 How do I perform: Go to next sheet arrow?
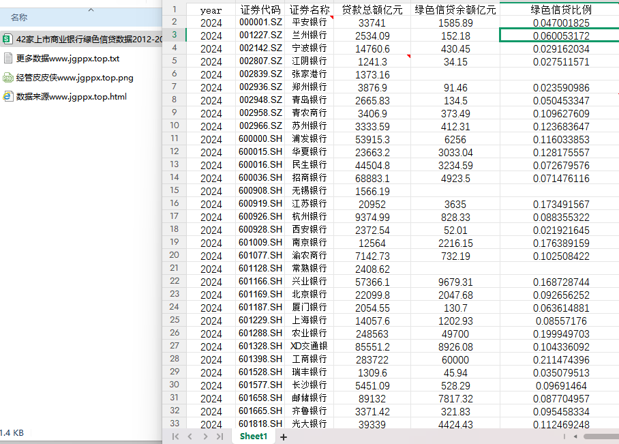pyautogui.click(x=205, y=436)
